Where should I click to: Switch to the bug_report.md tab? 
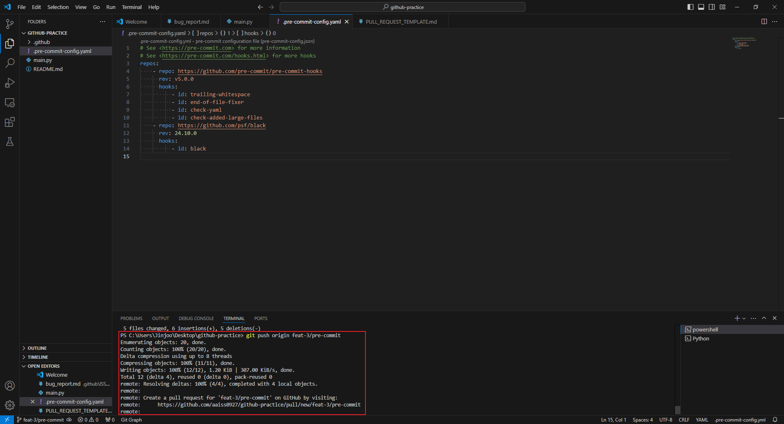click(190, 22)
